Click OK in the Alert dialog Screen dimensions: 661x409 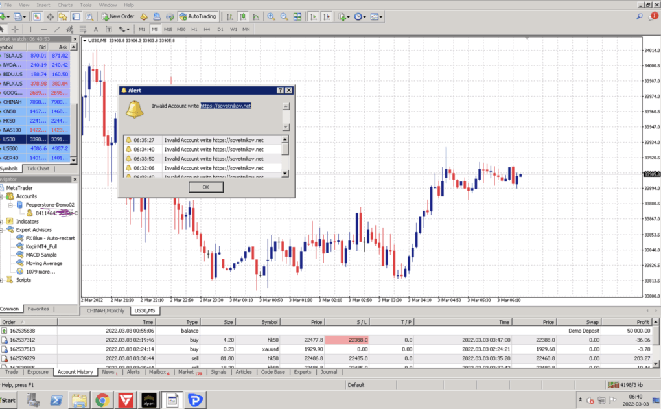[205, 187]
